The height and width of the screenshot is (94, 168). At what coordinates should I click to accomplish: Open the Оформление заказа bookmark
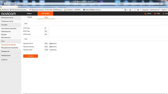pyautogui.click(x=36, y=10)
